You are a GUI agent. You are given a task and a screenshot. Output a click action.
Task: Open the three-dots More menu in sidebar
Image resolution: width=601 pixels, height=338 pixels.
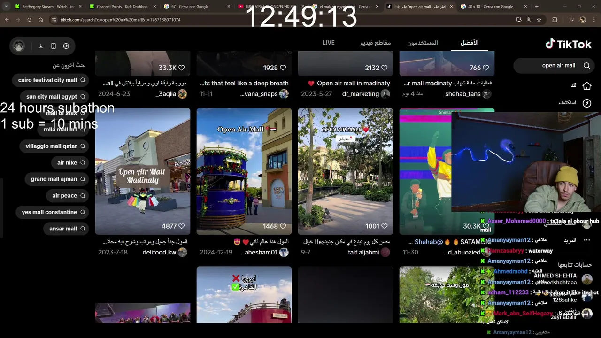587,240
